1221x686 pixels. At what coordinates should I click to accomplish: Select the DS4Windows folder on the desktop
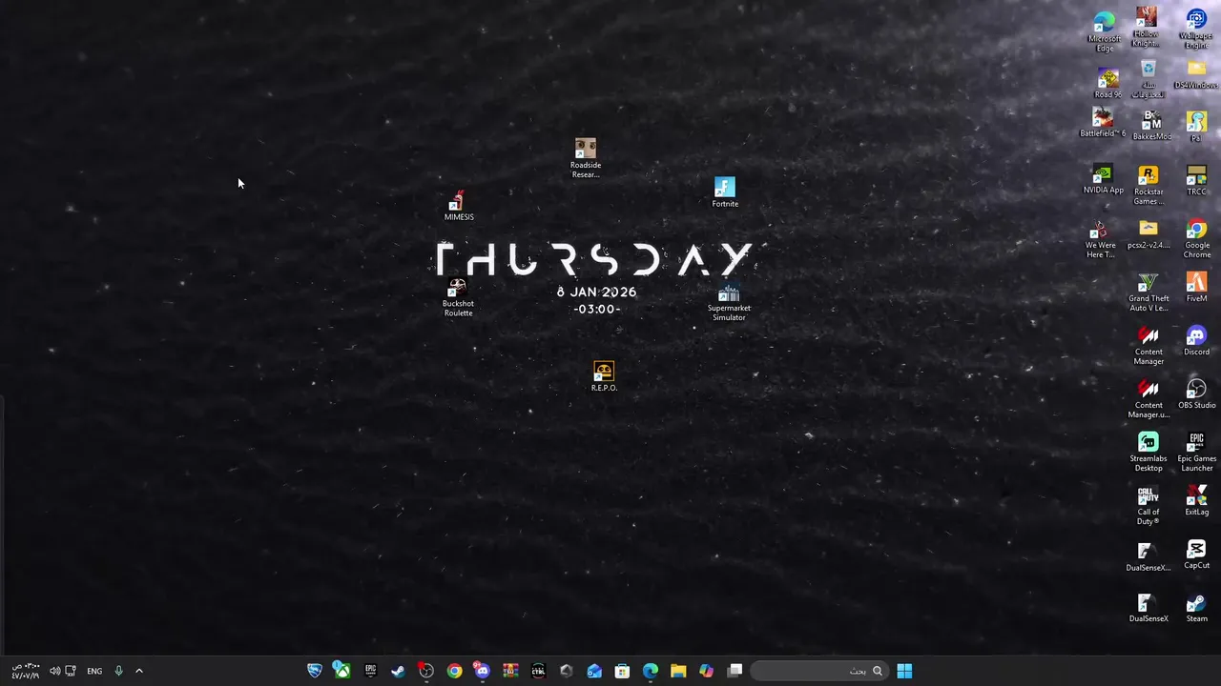pos(1196,74)
